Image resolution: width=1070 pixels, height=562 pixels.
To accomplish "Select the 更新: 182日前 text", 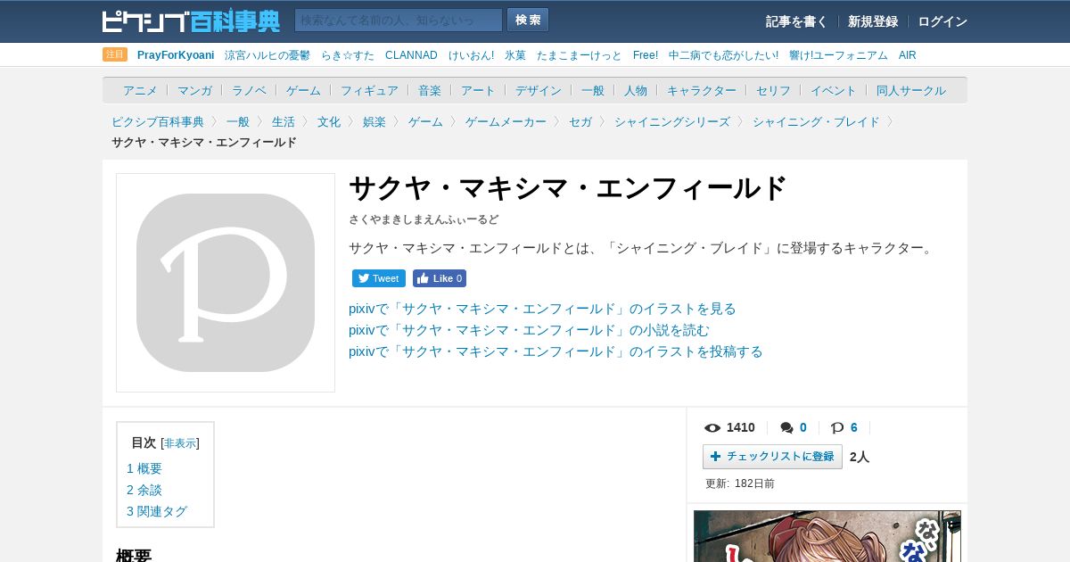I will [740, 483].
